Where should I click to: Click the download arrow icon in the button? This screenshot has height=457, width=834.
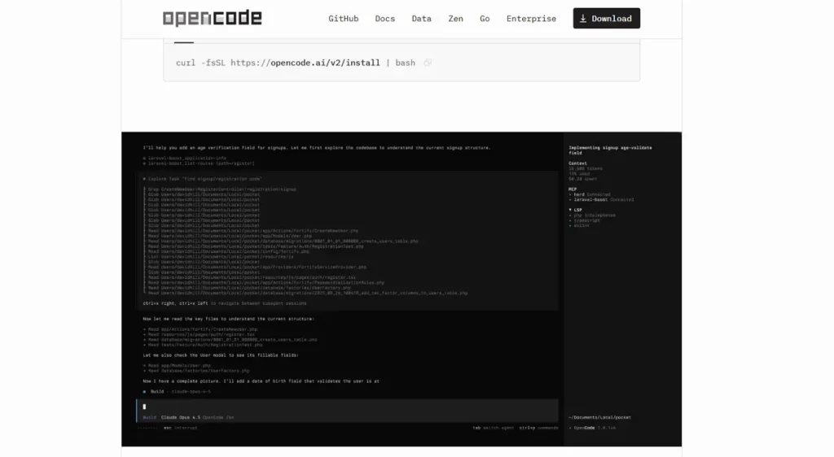[583, 19]
